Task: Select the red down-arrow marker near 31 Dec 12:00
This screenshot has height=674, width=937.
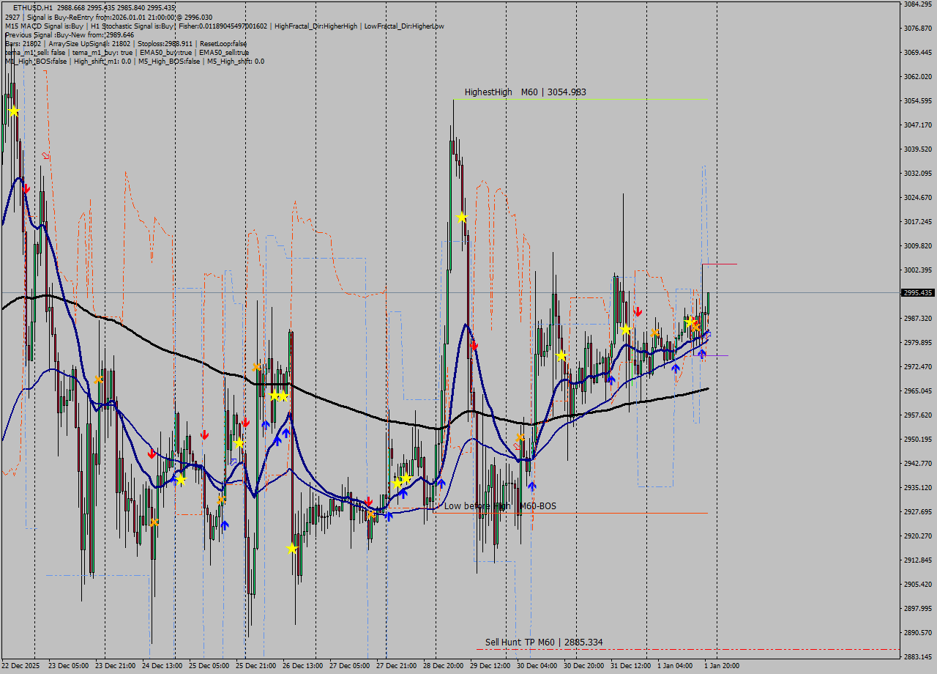Action: click(x=638, y=311)
